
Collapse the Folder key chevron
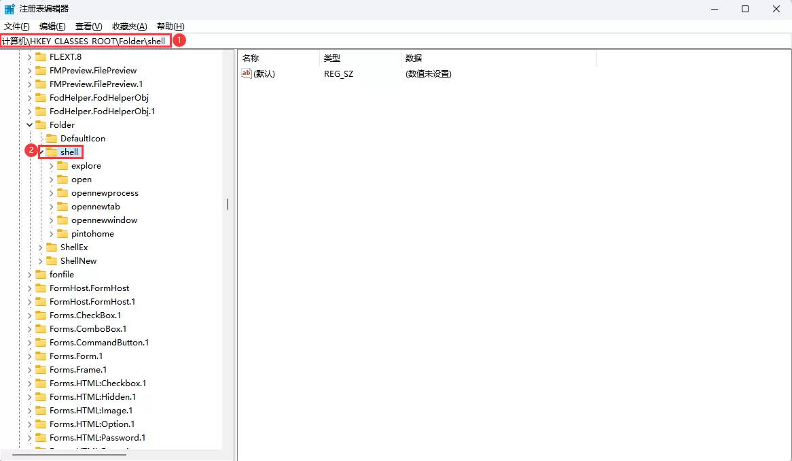coord(29,124)
